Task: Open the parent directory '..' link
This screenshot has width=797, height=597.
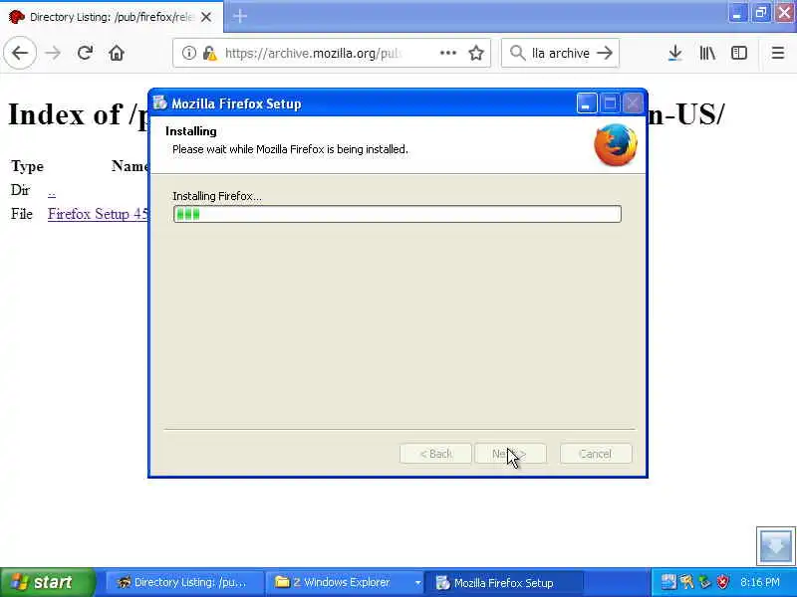Action: pos(52,191)
